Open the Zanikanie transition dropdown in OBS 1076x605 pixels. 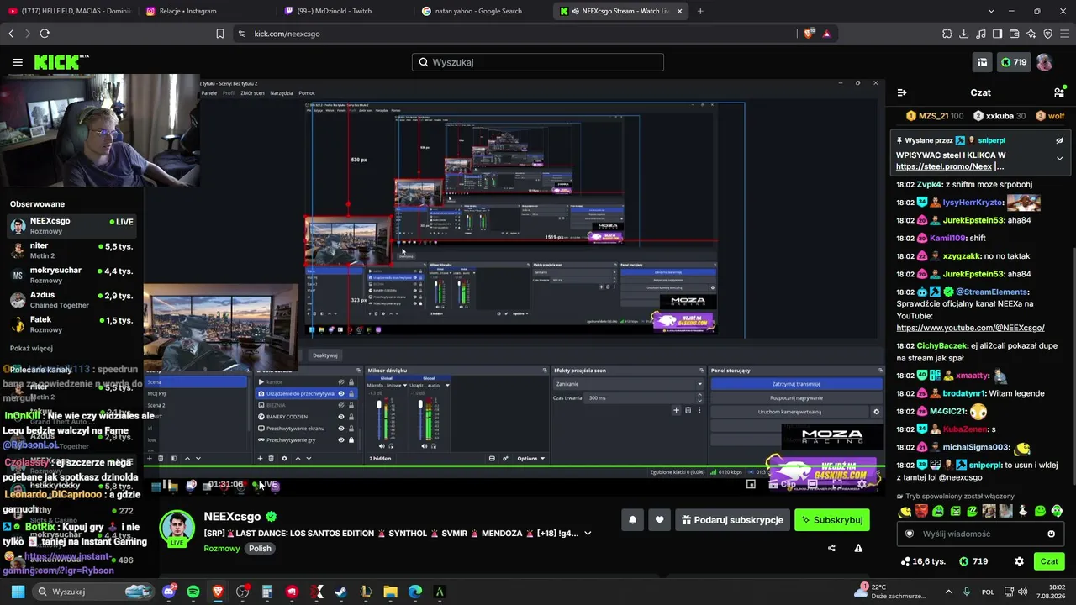628,384
